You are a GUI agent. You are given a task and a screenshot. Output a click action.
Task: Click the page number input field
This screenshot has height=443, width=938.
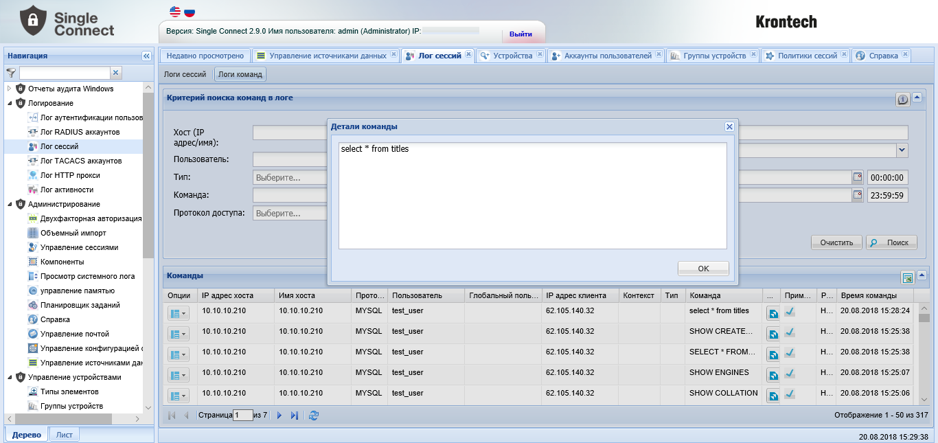(x=243, y=416)
